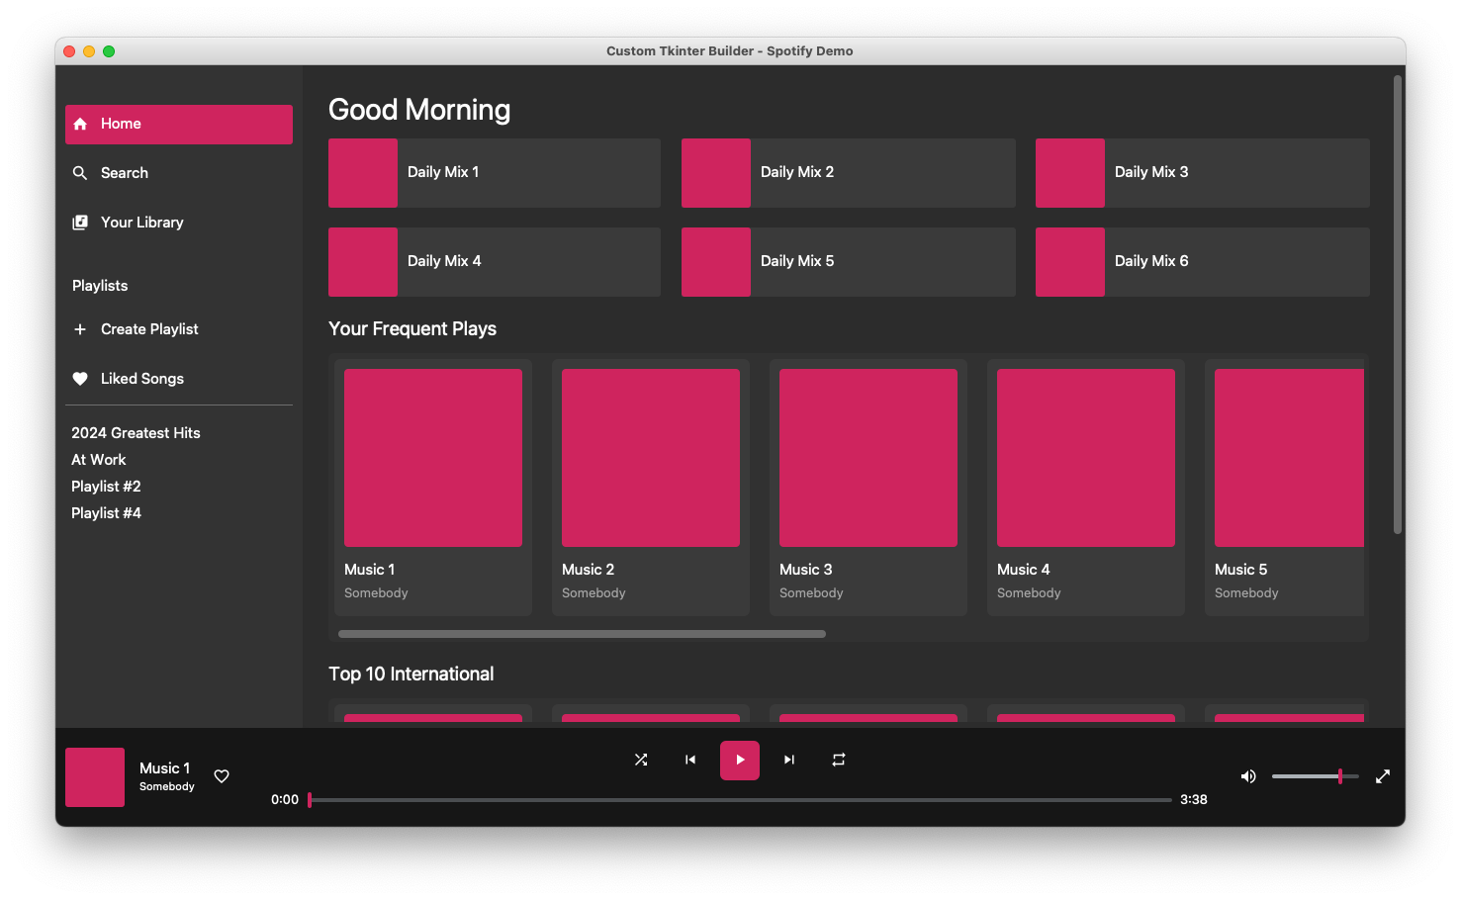Click the Frequent Plays horizontal scrollbar

pos(582,634)
